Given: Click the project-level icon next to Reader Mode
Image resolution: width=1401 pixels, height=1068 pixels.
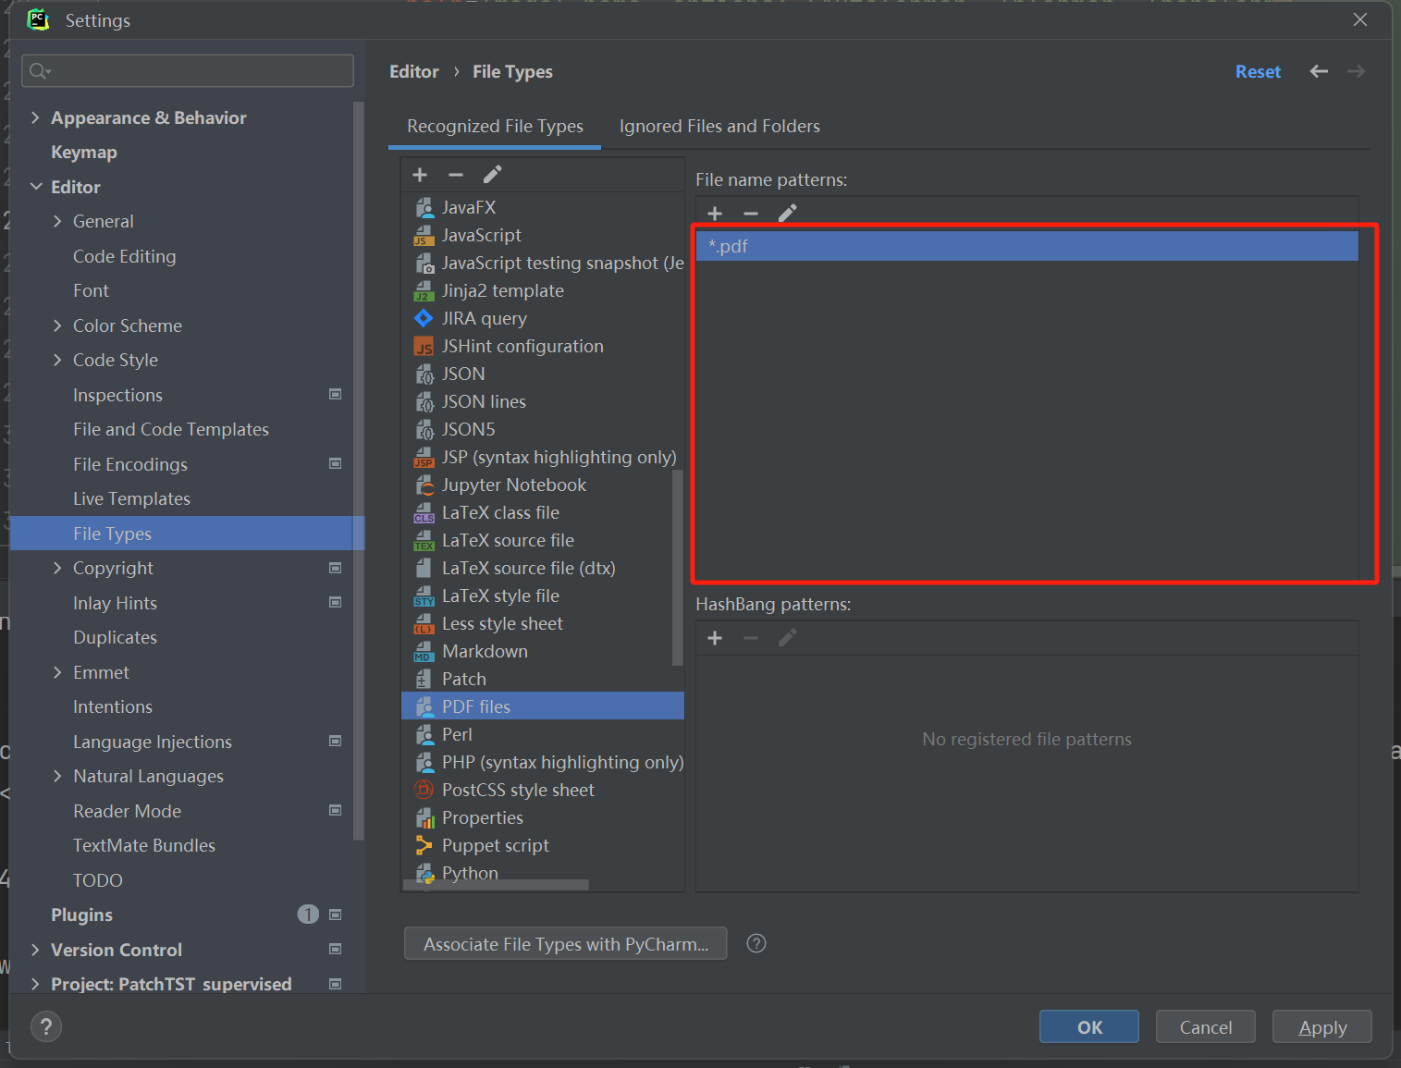Looking at the screenshot, I should click(x=336, y=811).
